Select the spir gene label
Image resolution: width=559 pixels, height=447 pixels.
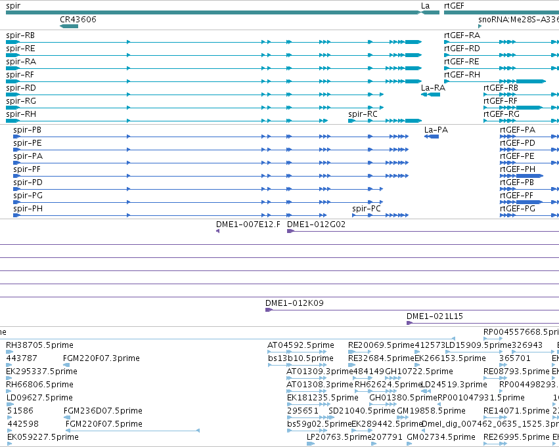click(13, 6)
